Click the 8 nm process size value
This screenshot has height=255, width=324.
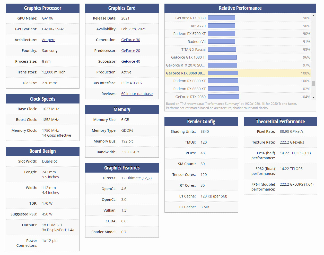click(x=46, y=61)
